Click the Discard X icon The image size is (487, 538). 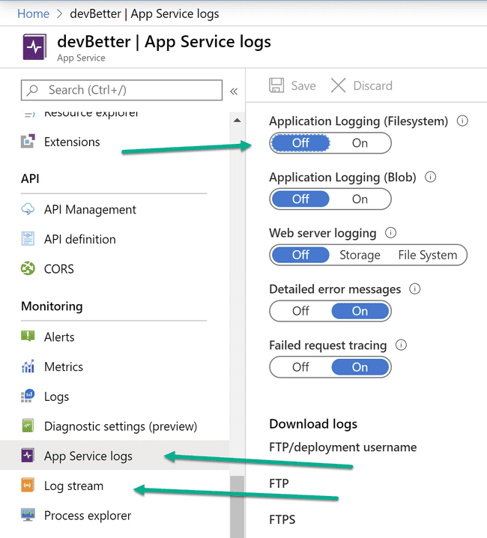click(x=338, y=85)
